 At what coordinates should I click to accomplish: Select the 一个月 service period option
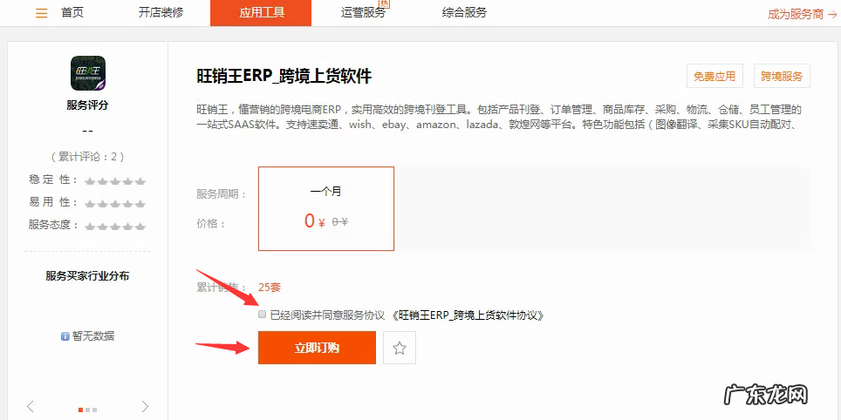pos(326,208)
